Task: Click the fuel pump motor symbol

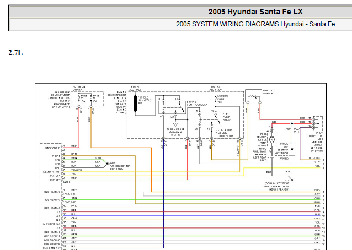Action: tap(272, 139)
